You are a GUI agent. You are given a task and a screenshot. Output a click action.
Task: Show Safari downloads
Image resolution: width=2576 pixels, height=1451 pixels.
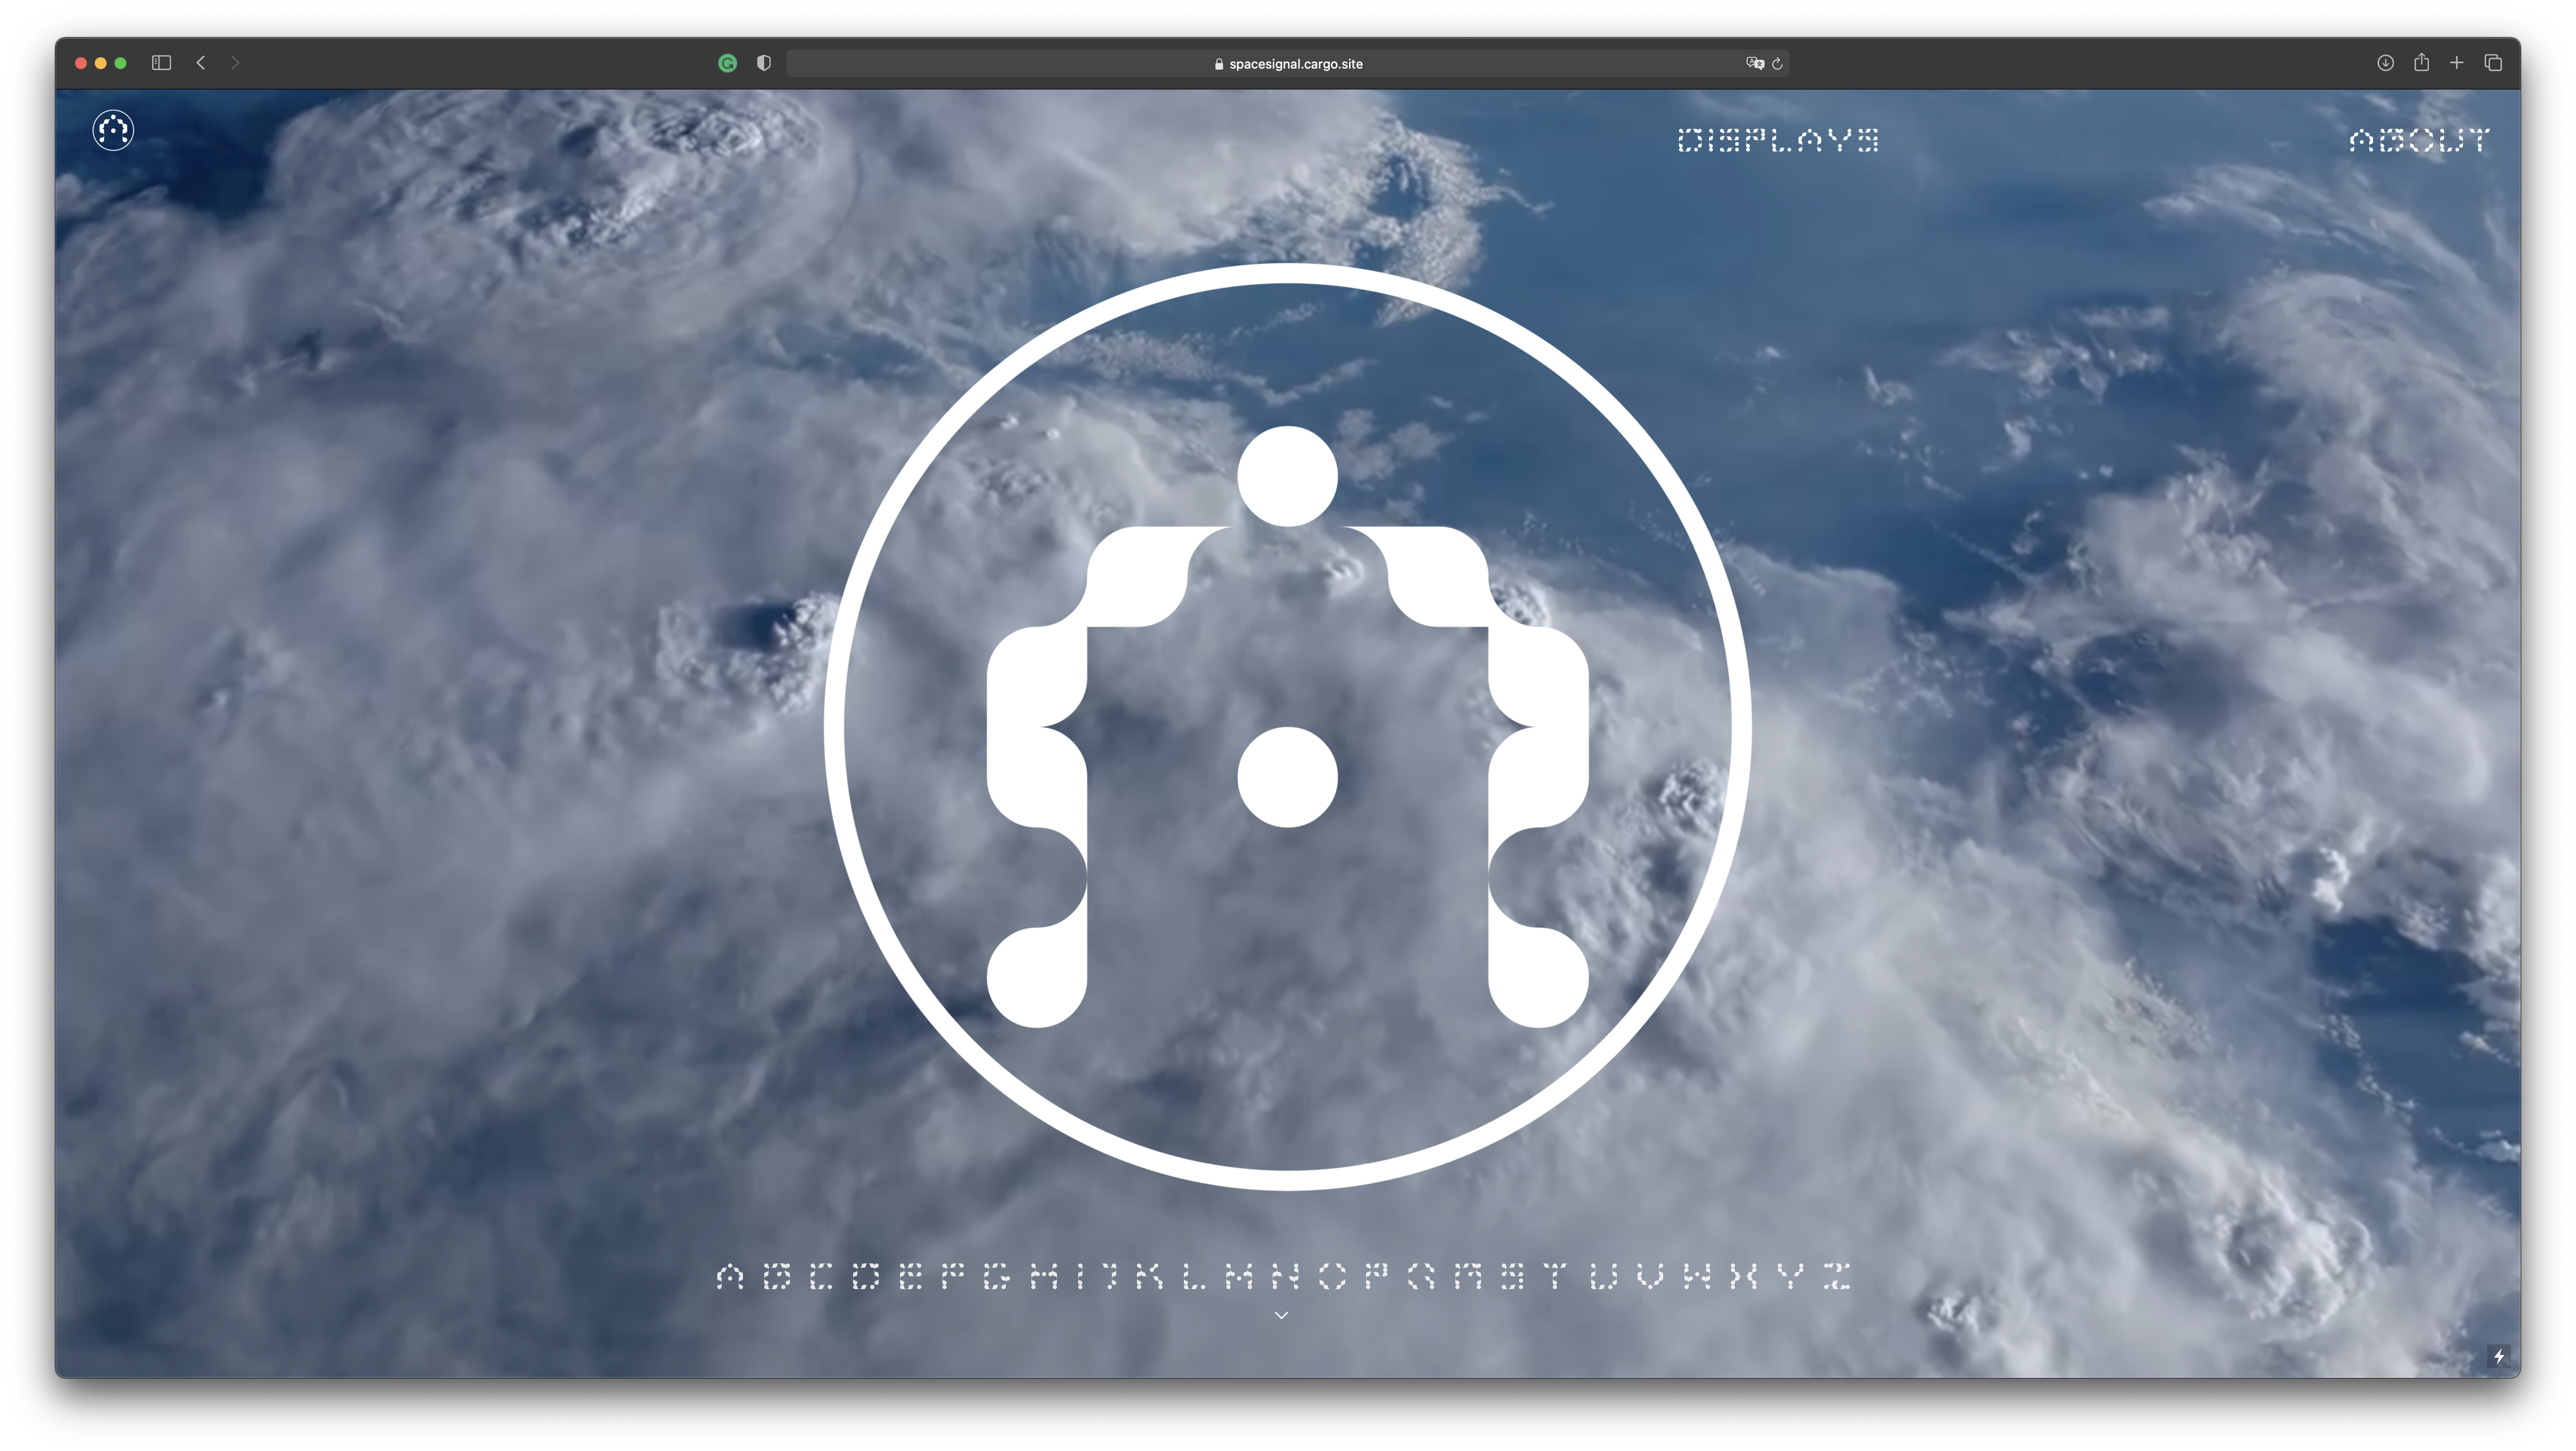pyautogui.click(x=2385, y=63)
